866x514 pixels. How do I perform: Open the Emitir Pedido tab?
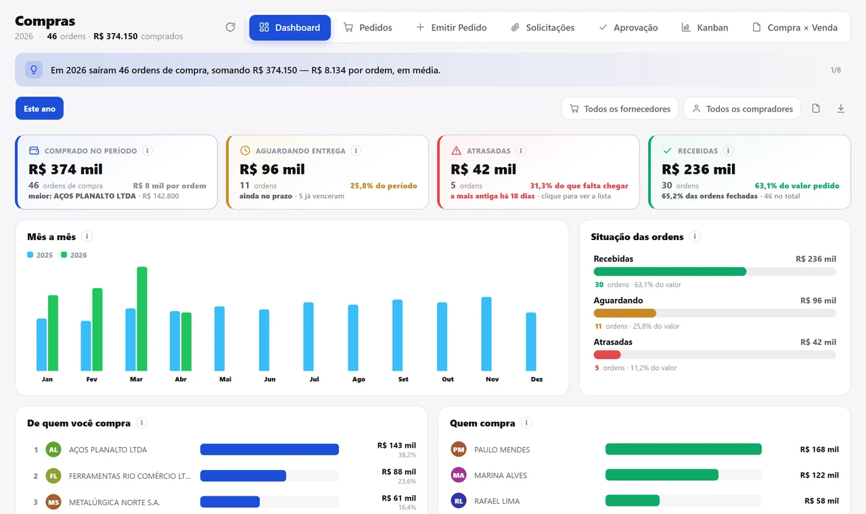pos(451,28)
